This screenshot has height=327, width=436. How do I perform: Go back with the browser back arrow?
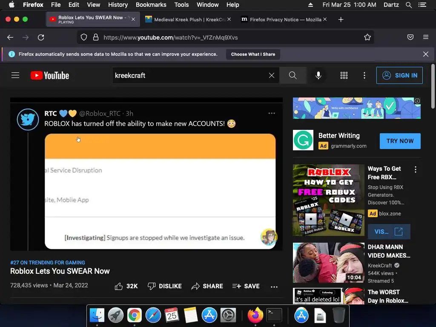pos(10,37)
